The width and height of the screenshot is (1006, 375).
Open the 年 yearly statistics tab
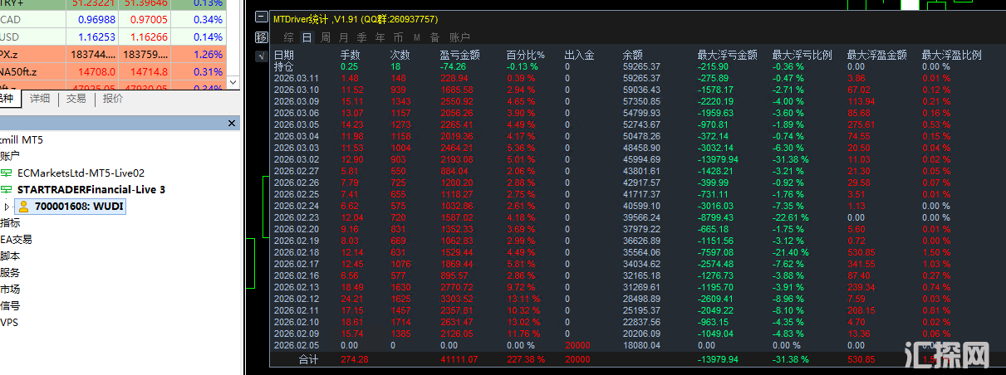point(380,37)
